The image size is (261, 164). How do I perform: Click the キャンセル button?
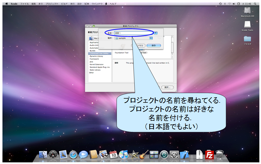tap(138, 45)
